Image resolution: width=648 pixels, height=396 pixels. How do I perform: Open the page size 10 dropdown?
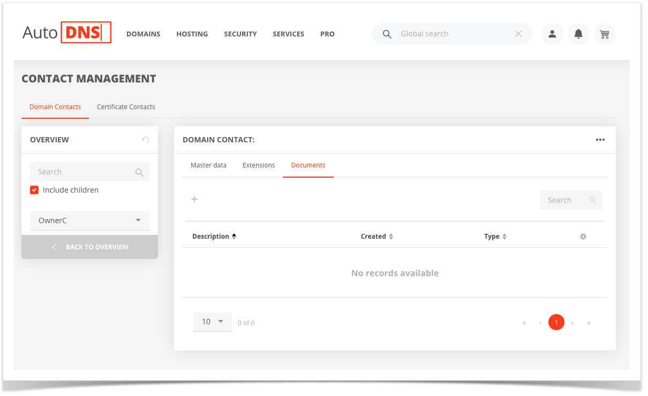(x=213, y=322)
